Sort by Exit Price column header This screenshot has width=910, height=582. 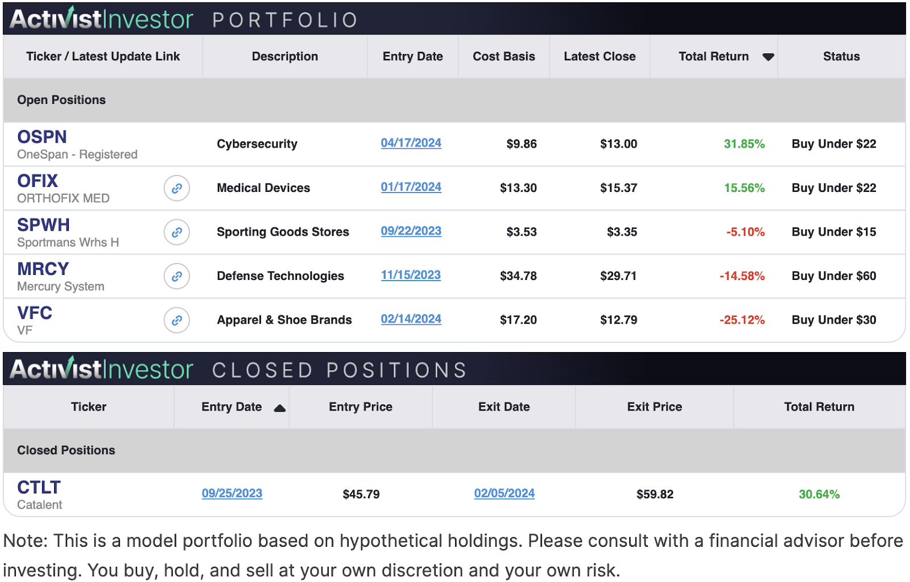(x=655, y=407)
